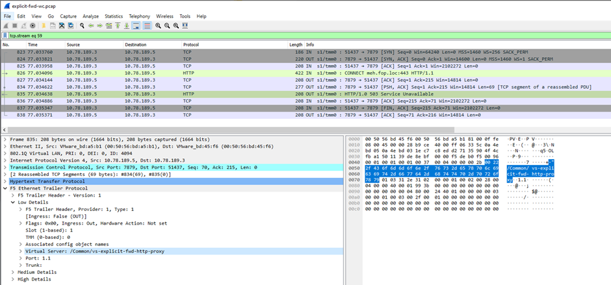Click the Reload capture file icon
This screenshot has height=285, width=611.
[70, 25]
